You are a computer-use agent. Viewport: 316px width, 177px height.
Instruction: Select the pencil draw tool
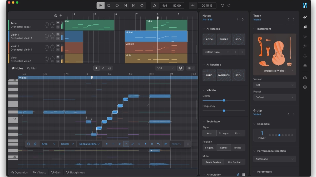pos(103,68)
